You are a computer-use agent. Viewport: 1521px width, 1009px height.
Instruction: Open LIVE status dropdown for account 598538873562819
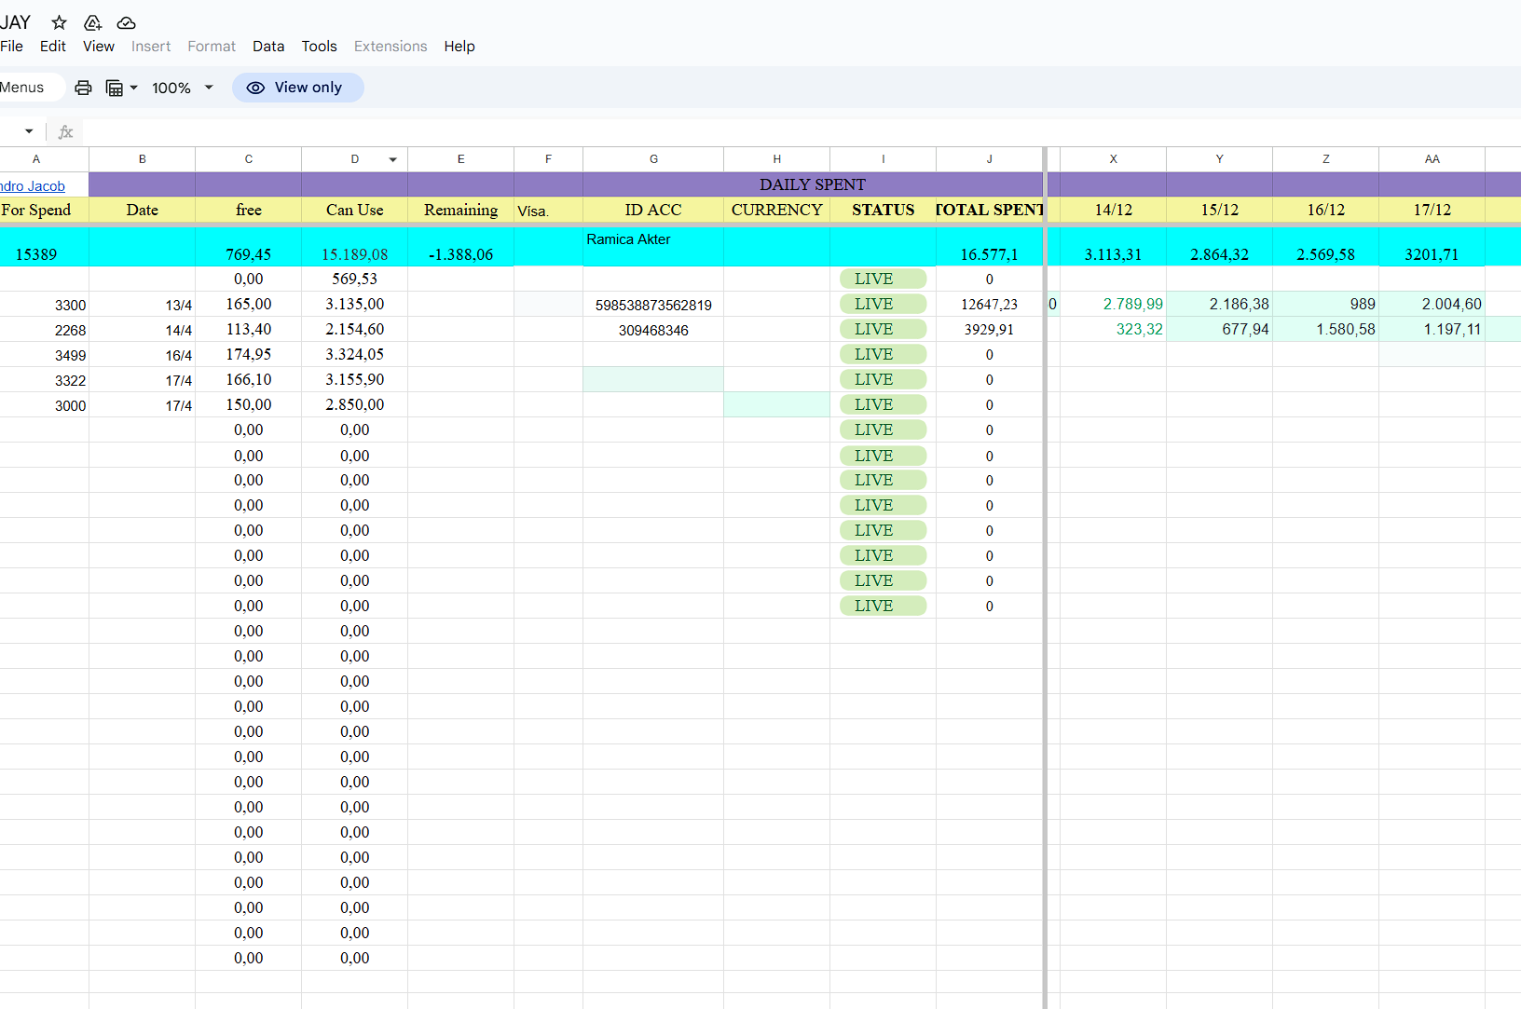click(883, 304)
